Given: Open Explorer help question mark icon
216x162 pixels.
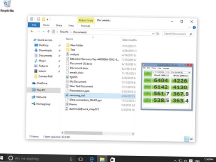Looking at the screenshot, I should pos(194,27).
